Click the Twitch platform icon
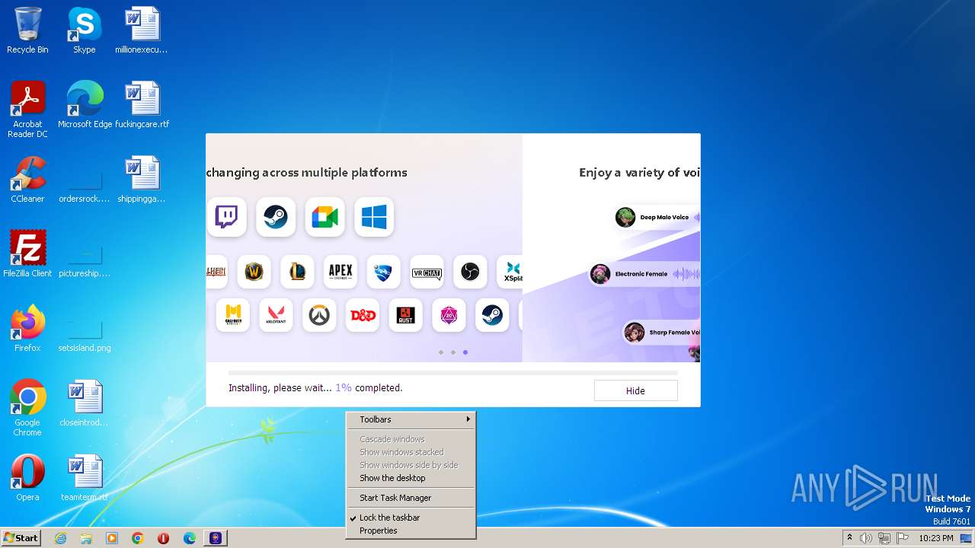The width and height of the screenshot is (975, 548). pyautogui.click(x=226, y=217)
